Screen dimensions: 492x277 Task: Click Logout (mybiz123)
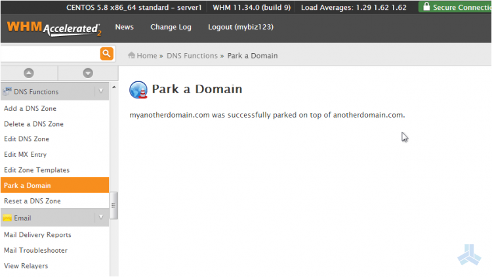coord(241,27)
